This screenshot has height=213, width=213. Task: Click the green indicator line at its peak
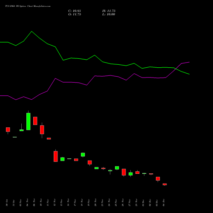(x=32, y=32)
